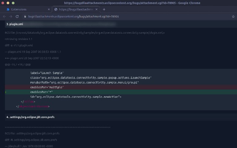Click the menubarPath code line

[x=79, y=82]
